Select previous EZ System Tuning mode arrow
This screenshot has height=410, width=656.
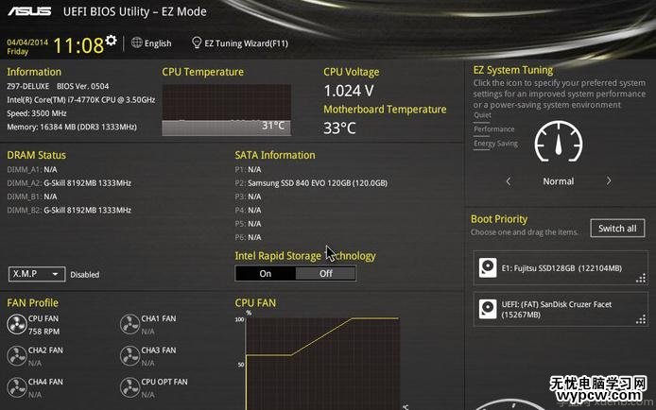click(x=509, y=181)
